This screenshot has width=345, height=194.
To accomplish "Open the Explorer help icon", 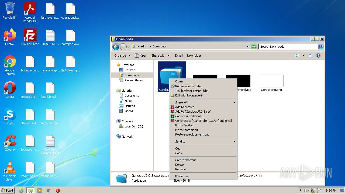I will point(318,56).
